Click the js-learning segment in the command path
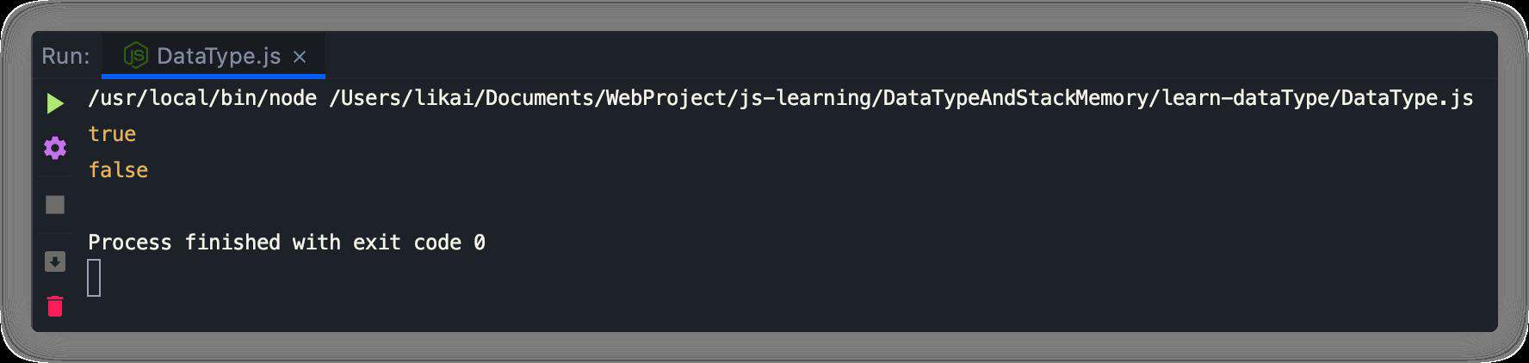 [805, 98]
